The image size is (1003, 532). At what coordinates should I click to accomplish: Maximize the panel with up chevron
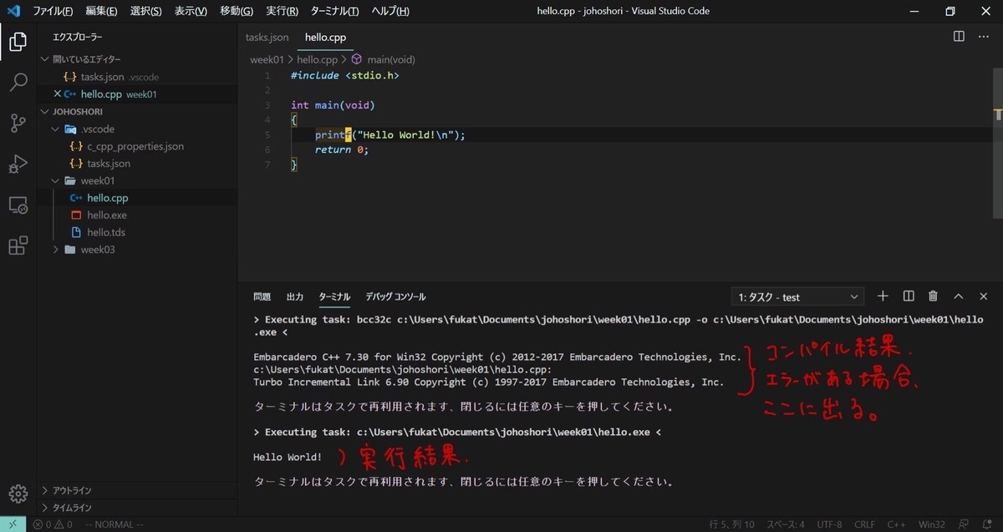(x=959, y=296)
